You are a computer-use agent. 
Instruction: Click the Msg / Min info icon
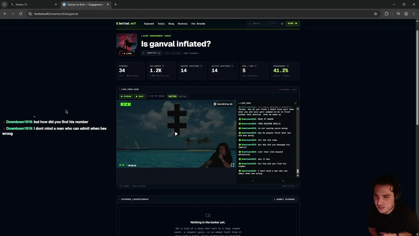point(256,66)
